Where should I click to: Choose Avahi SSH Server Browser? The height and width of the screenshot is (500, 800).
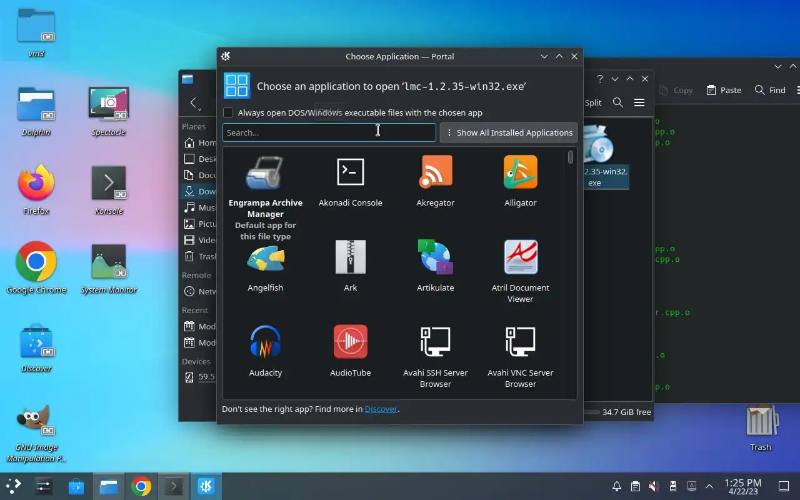(x=436, y=342)
